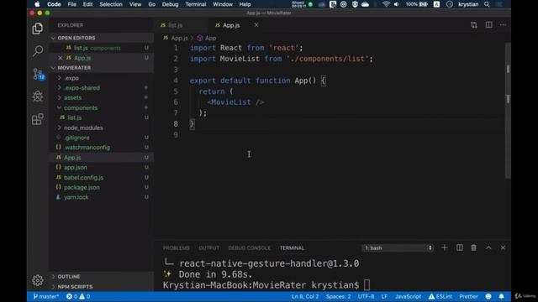Click the Wi-Fi icon in menu bar
This screenshot has width=538, height=302.
pyautogui.click(x=386, y=4)
